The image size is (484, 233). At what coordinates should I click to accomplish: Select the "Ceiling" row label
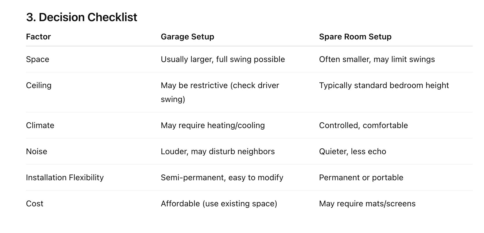pos(39,85)
